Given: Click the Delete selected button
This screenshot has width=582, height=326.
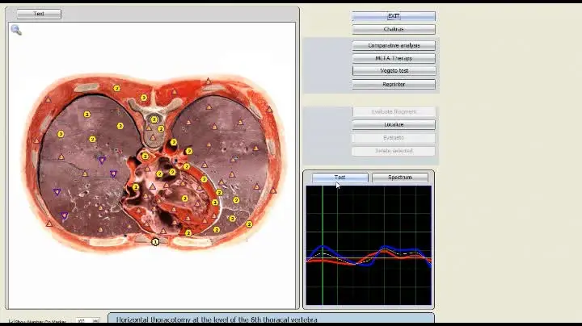Looking at the screenshot, I should coord(394,151).
